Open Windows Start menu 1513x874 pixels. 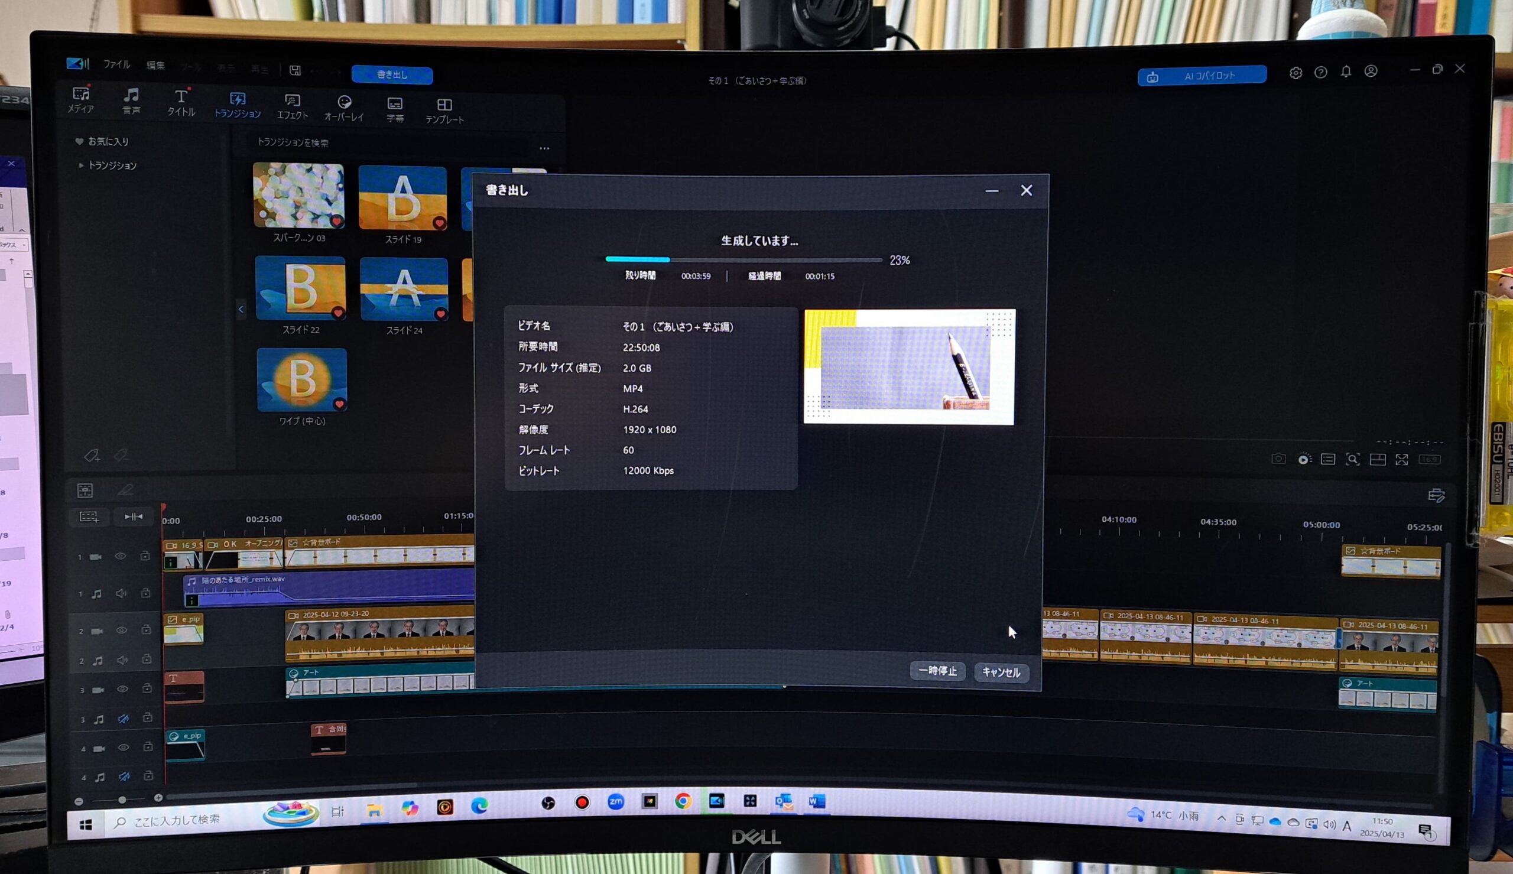point(86,826)
